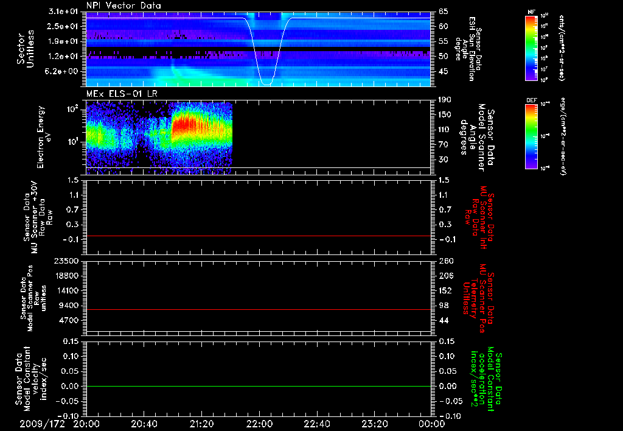The height and width of the screenshot is (431, 623).
Task: Click the NF color scale bar
Action: [531, 47]
